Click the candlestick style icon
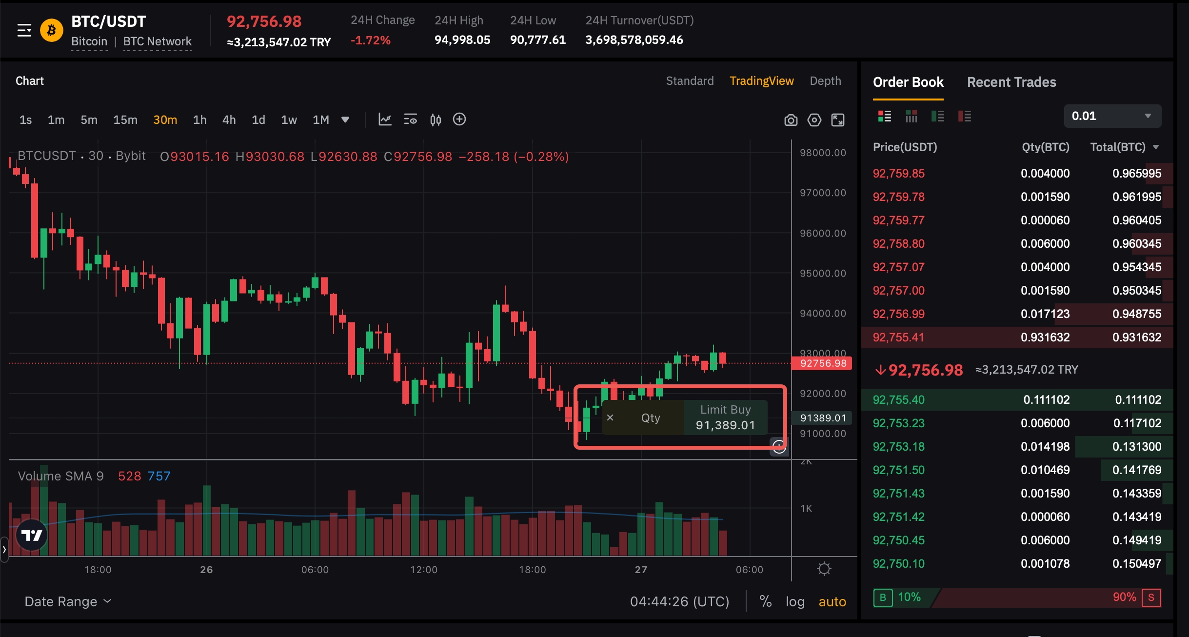The height and width of the screenshot is (637, 1189). [x=436, y=119]
